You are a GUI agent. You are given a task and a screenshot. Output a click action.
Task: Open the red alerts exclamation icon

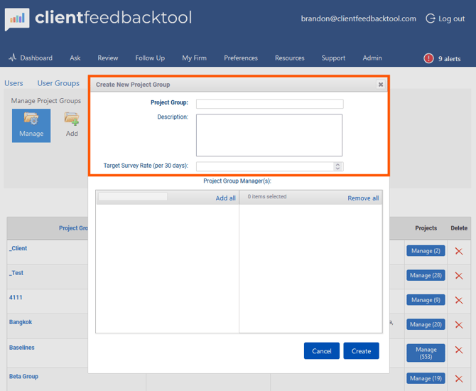[428, 58]
